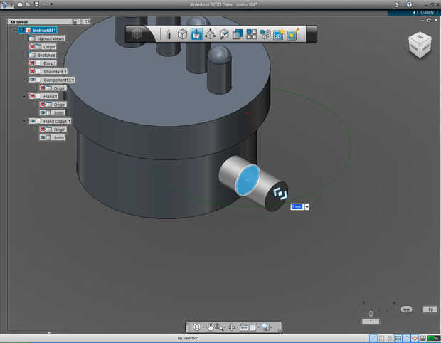
Task: Click the distance value input field
Action: point(296,206)
